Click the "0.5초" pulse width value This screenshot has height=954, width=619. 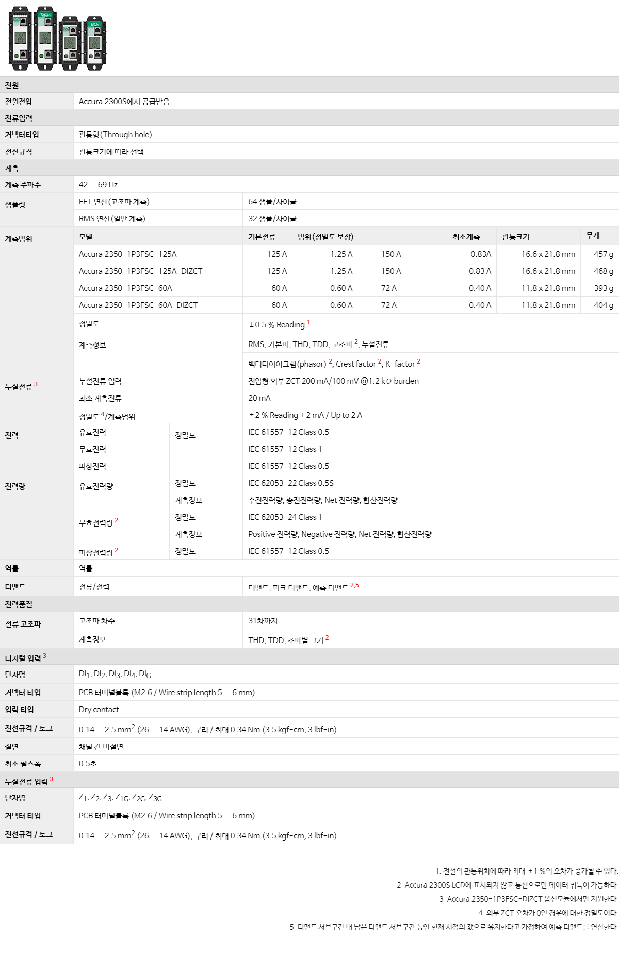pyautogui.click(x=88, y=764)
